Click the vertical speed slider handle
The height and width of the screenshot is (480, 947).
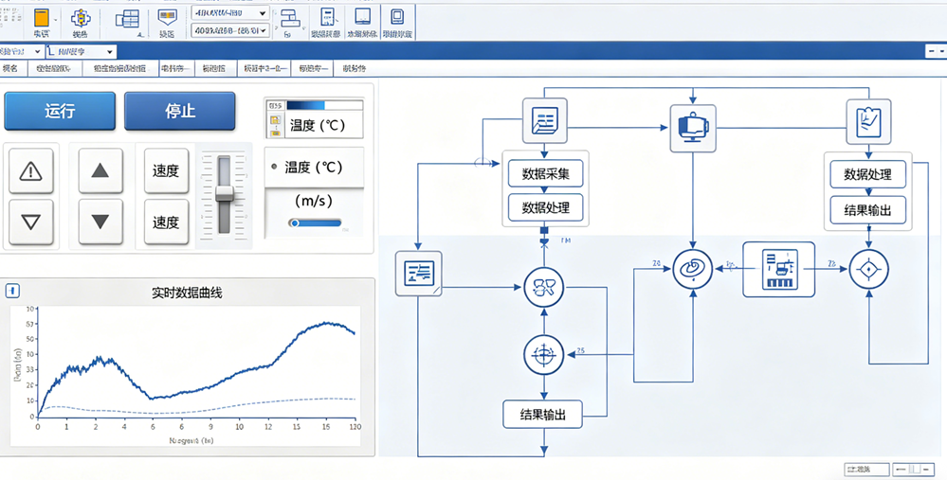pyautogui.click(x=225, y=193)
